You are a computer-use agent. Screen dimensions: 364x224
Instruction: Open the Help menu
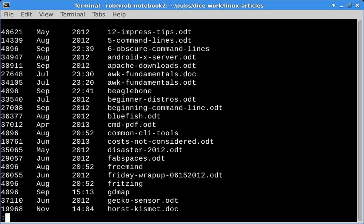point(119,14)
